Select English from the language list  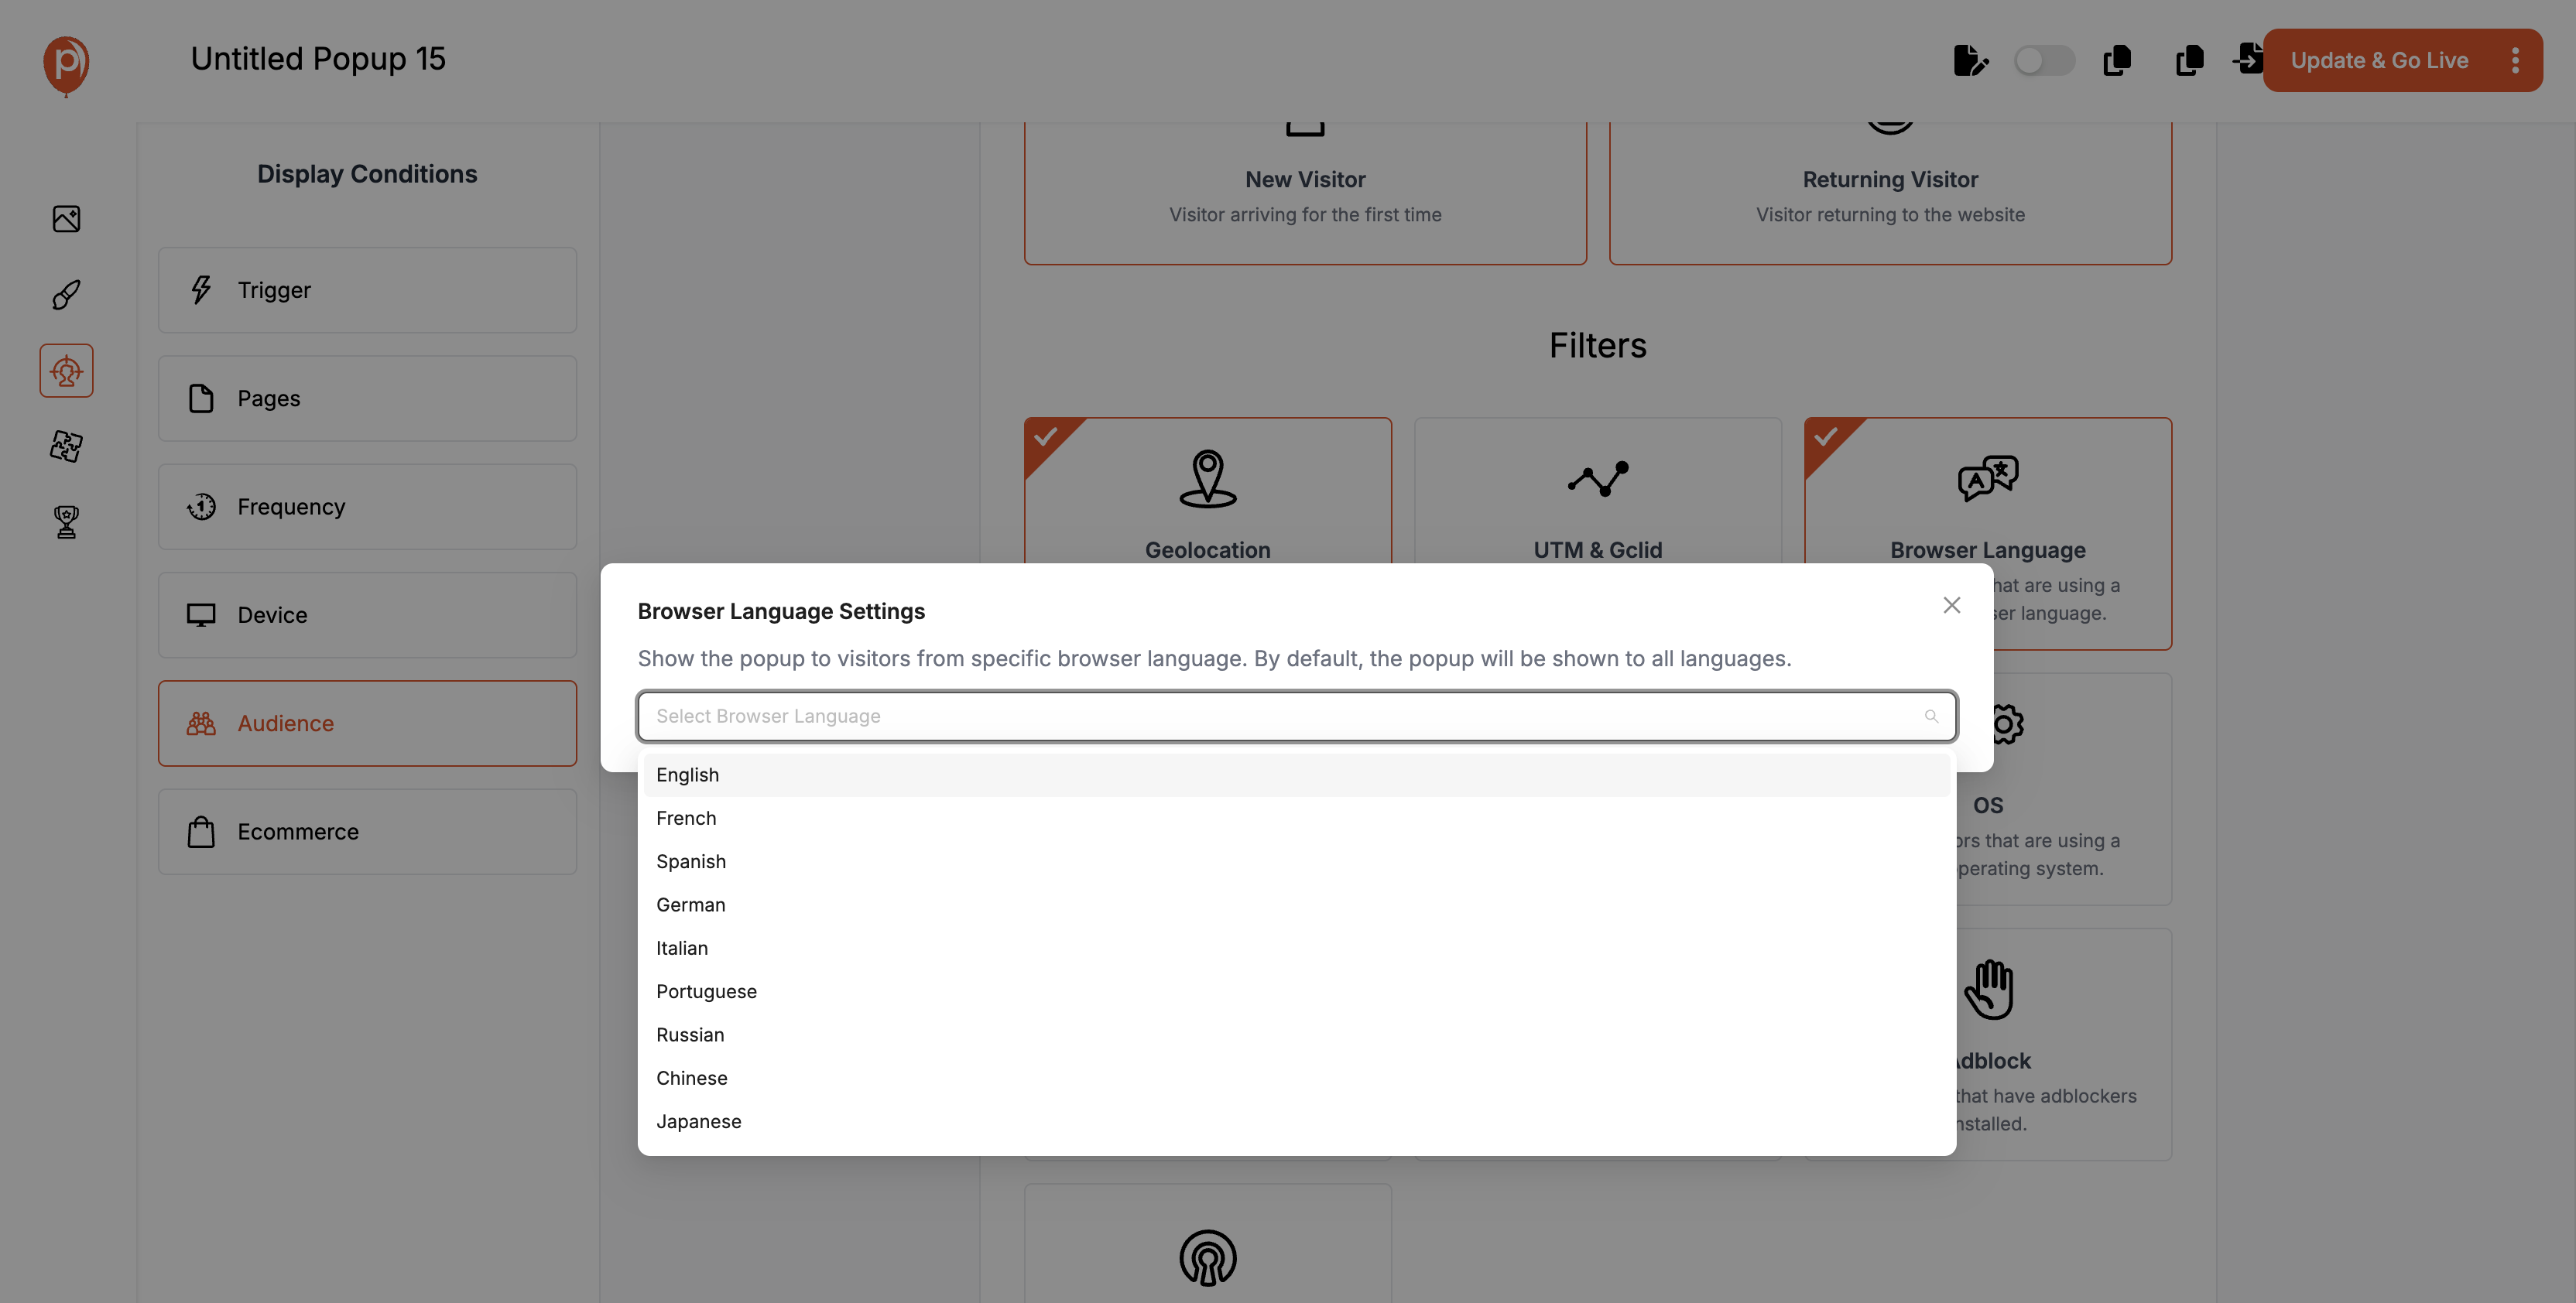(x=687, y=774)
